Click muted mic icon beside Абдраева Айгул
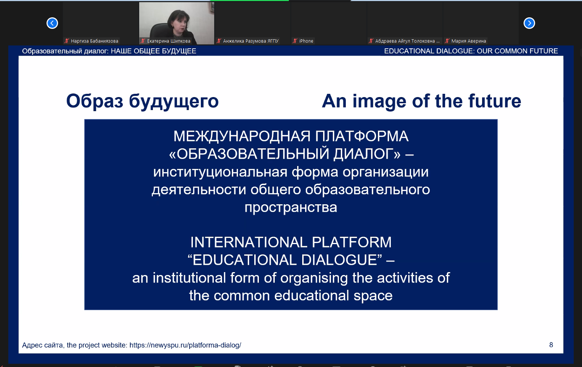This screenshot has height=367, width=582. click(x=371, y=41)
